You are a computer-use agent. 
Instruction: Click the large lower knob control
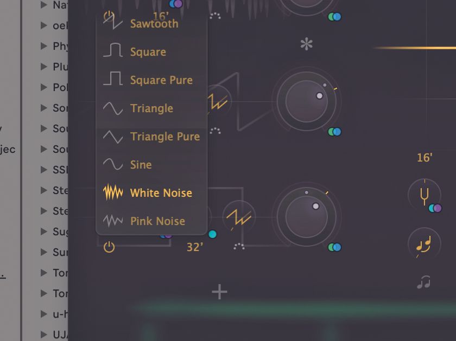307,217
